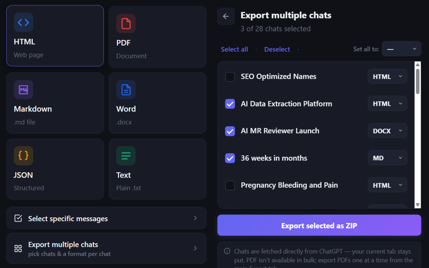The width and height of the screenshot is (429, 268).
Task: Click the purple Markdown icon
Action: 23,89
